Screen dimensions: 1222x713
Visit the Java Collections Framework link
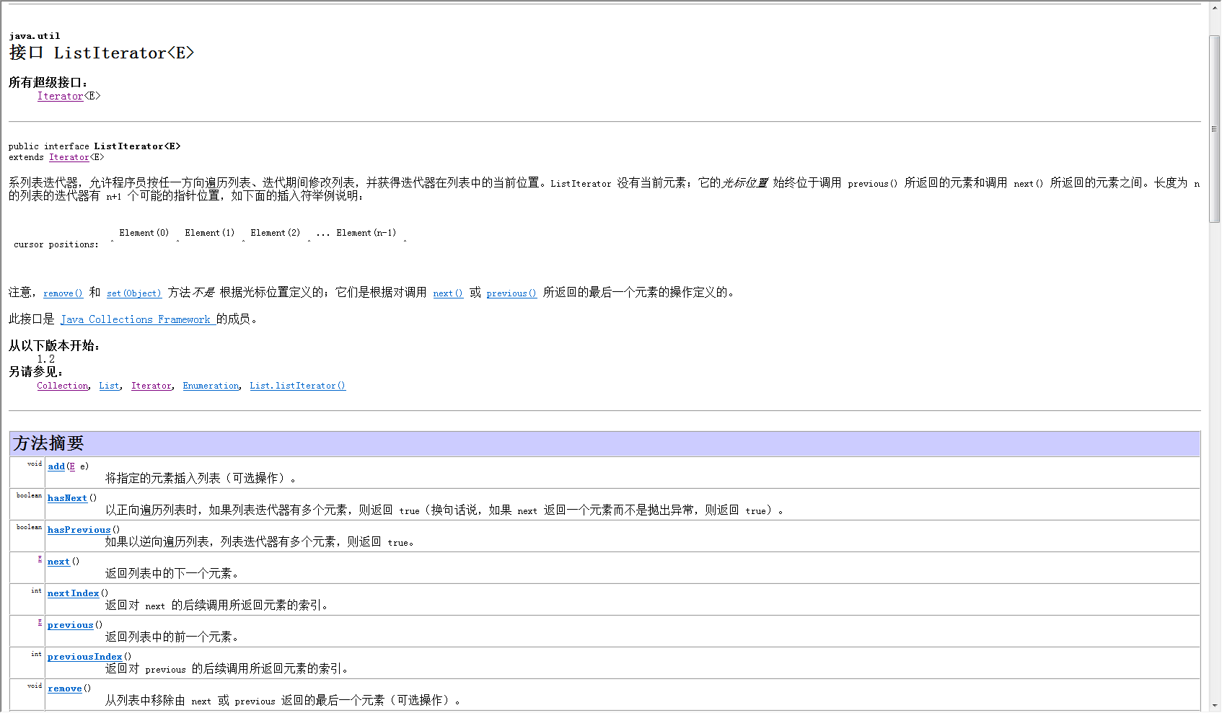[x=138, y=319]
